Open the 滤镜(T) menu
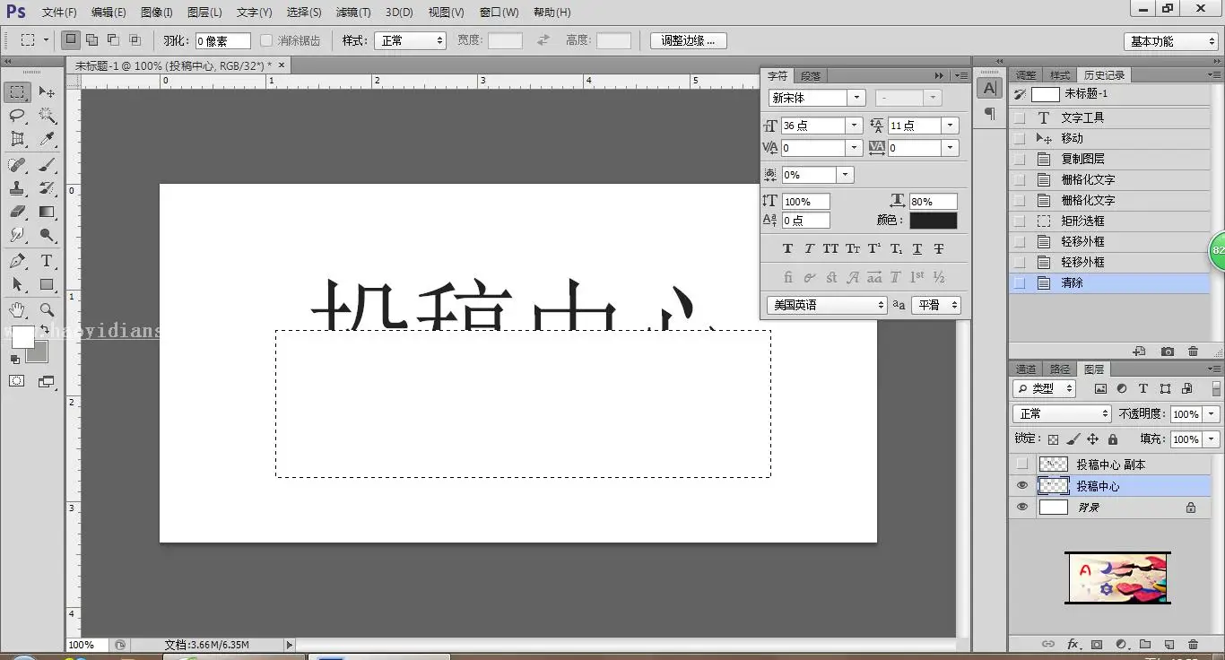The width and height of the screenshot is (1225, 660). tap(353, 13)
